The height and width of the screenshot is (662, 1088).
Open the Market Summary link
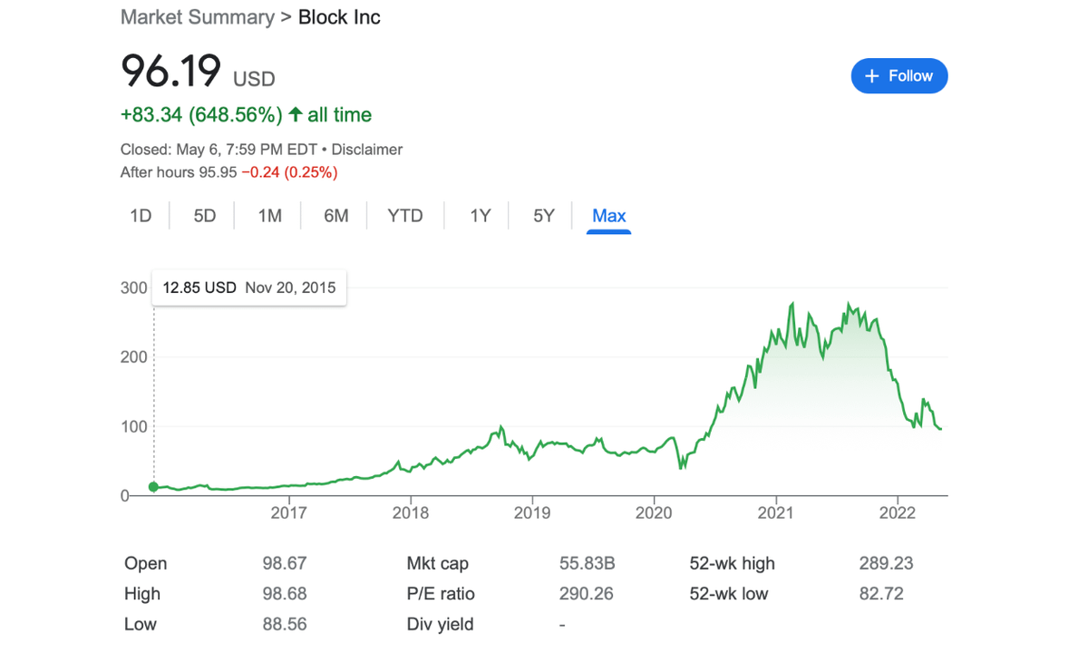pyautogui.click(x=197, y=17)
